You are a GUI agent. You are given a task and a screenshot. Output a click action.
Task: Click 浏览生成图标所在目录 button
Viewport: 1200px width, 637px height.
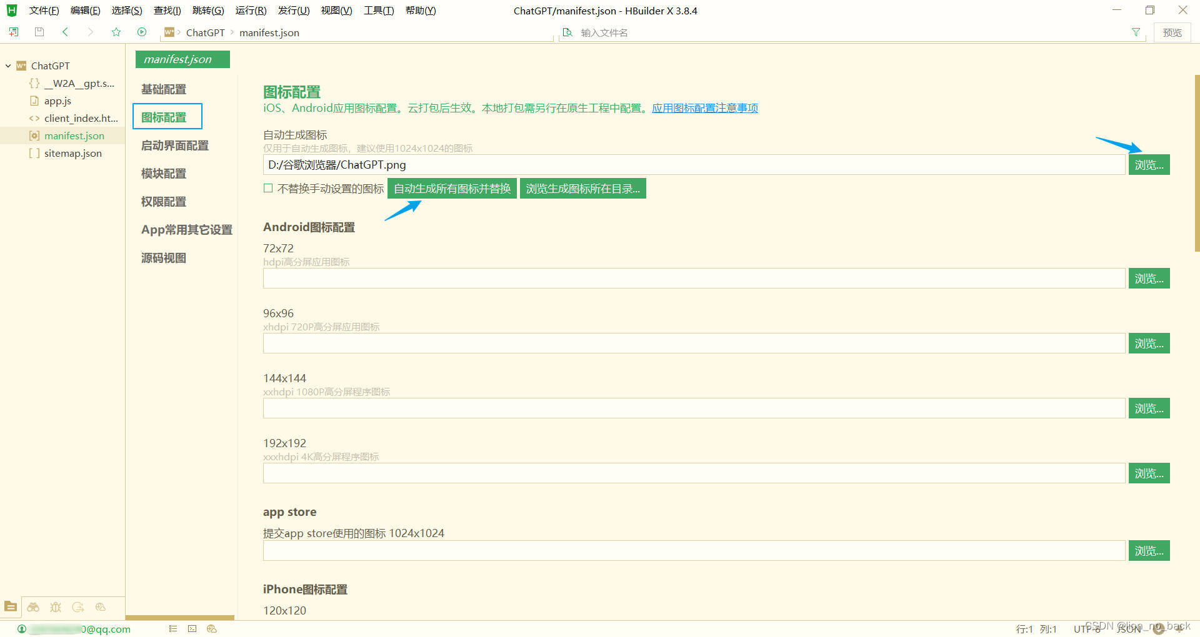point(582,189)
